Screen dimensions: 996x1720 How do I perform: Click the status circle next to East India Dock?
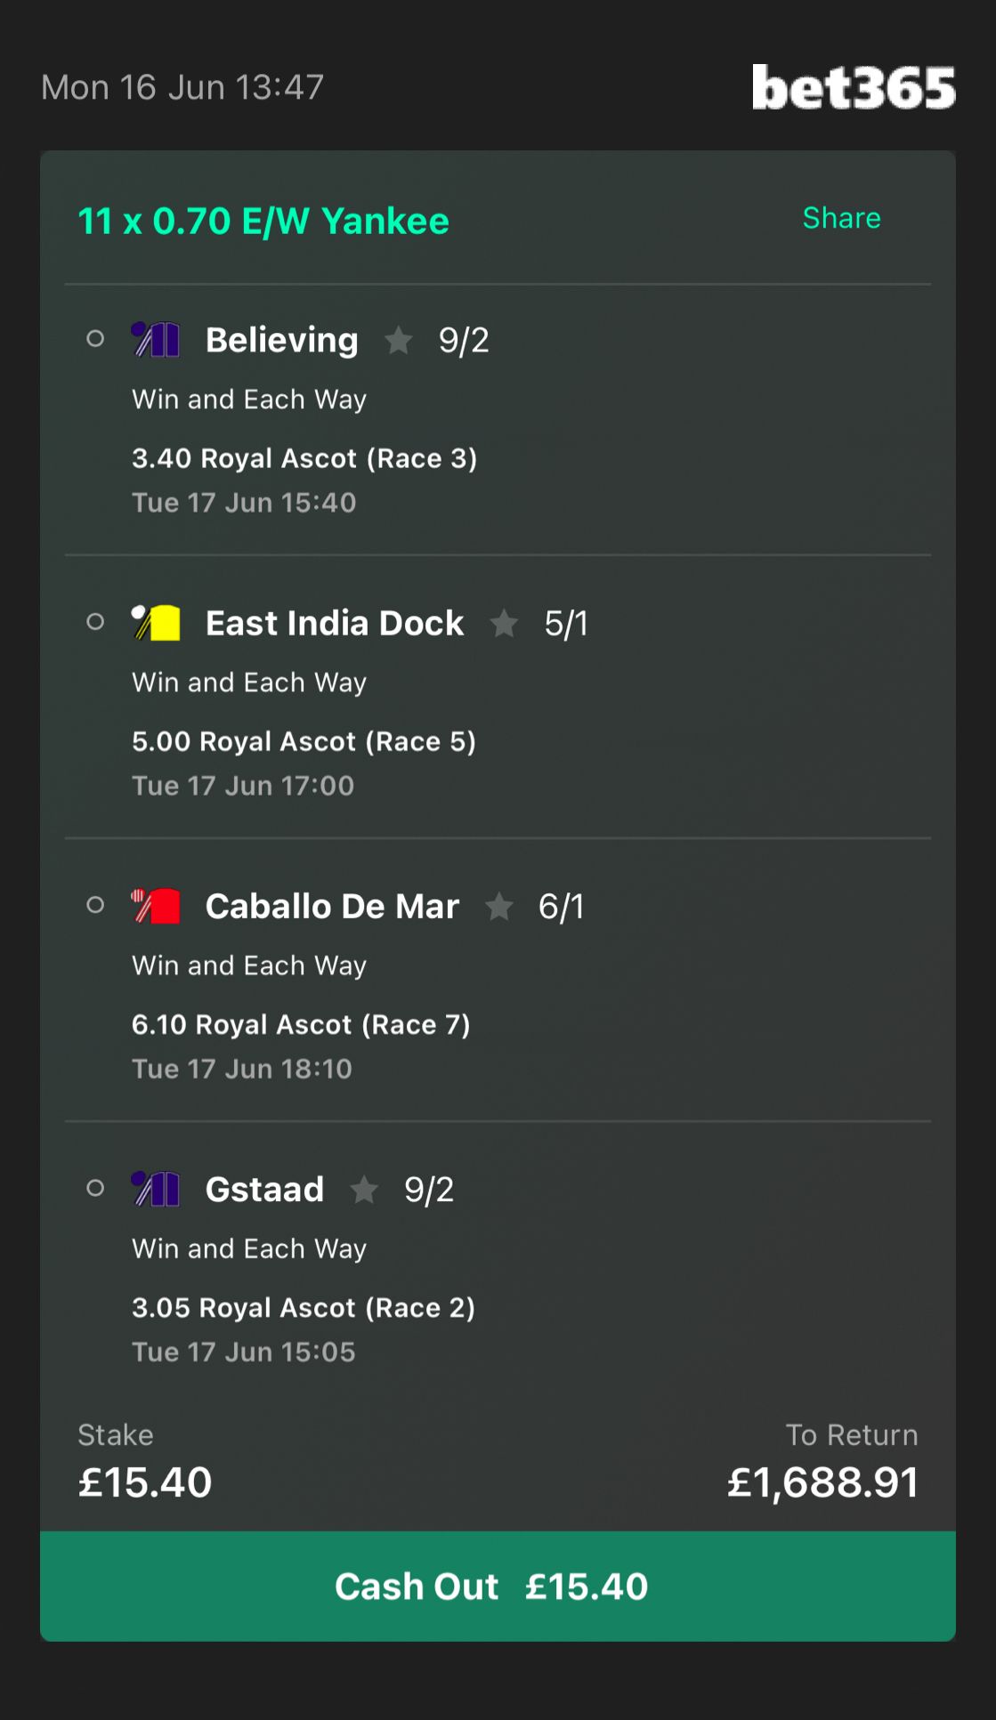[95, 622]
